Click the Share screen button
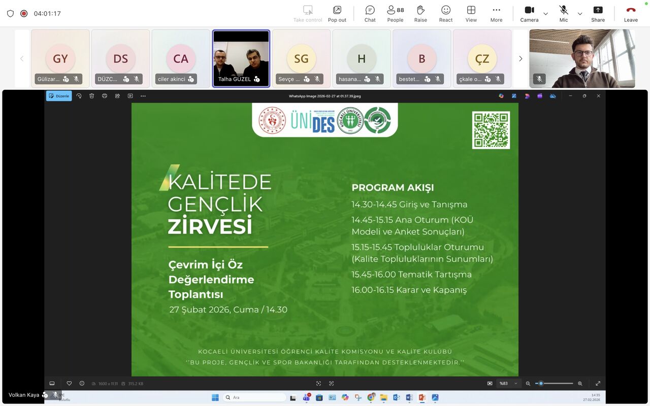Screen dimensions: 650x406 click(x=598, y=14)
